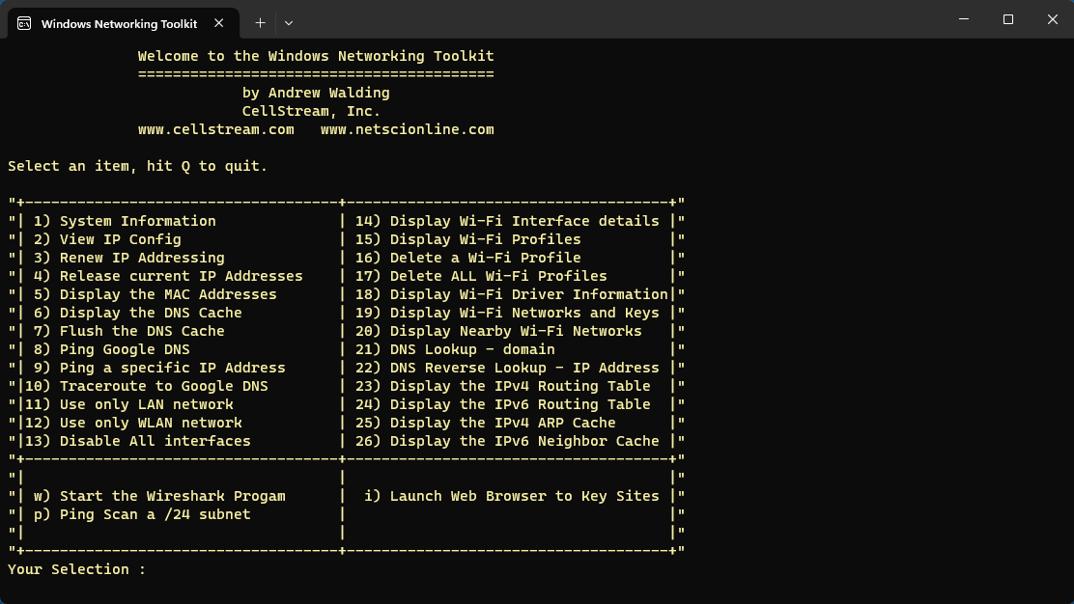Click the www.netscionline.com link
This screenshot has width=1074, height=604.
click(x=406, y=128)
